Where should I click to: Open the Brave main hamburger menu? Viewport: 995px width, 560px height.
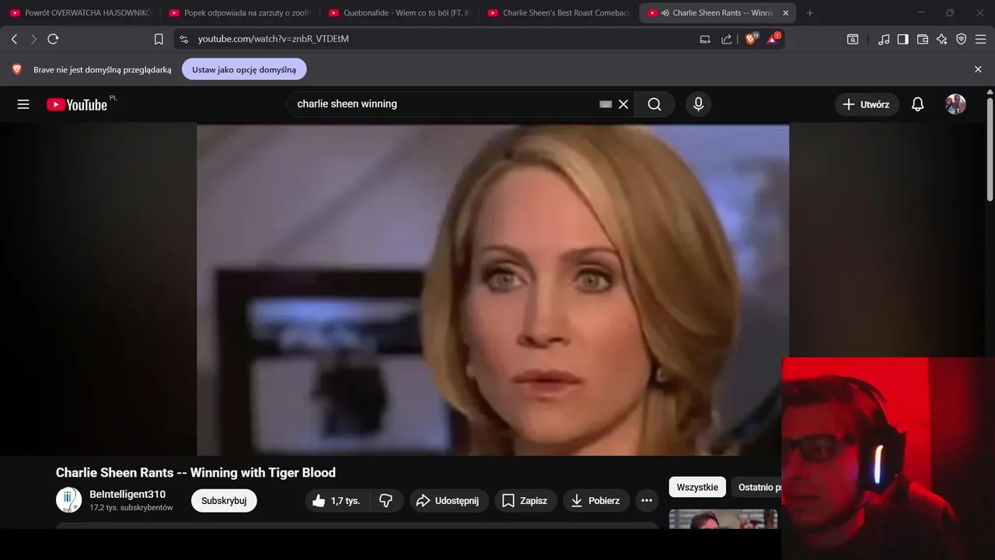981,39
